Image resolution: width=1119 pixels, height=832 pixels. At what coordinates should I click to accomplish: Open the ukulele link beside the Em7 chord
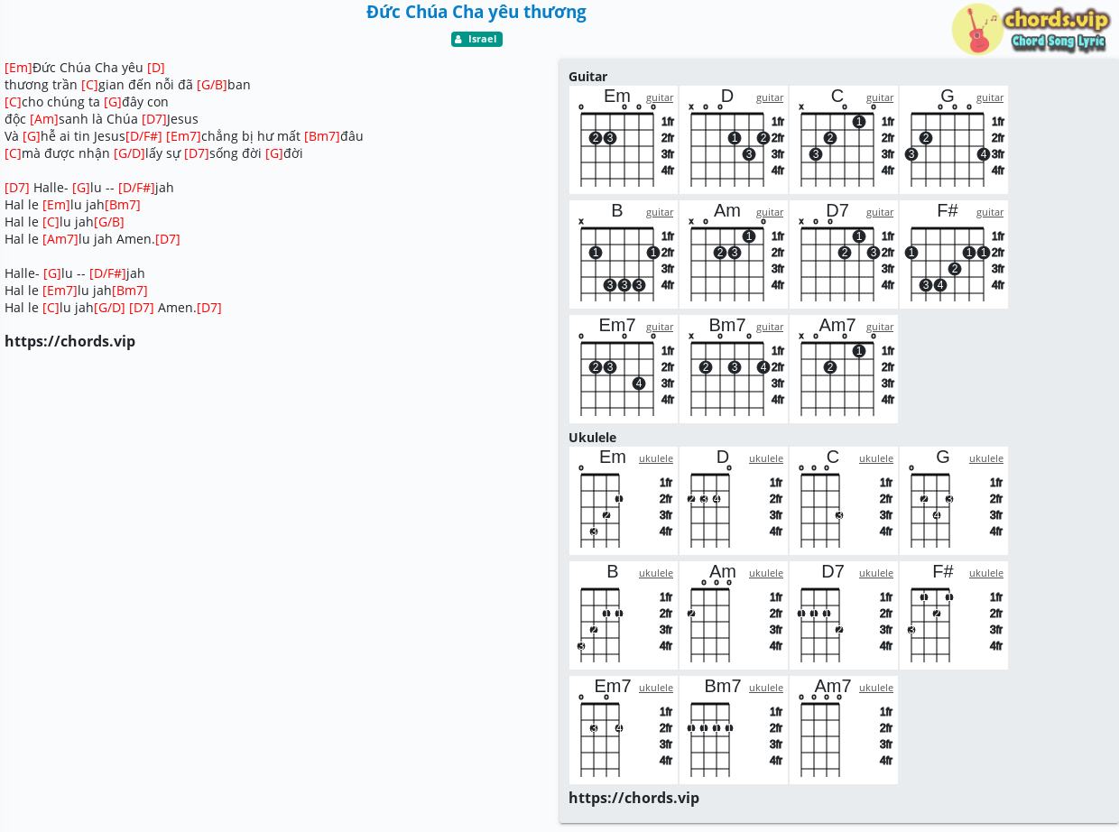point(656,688)
